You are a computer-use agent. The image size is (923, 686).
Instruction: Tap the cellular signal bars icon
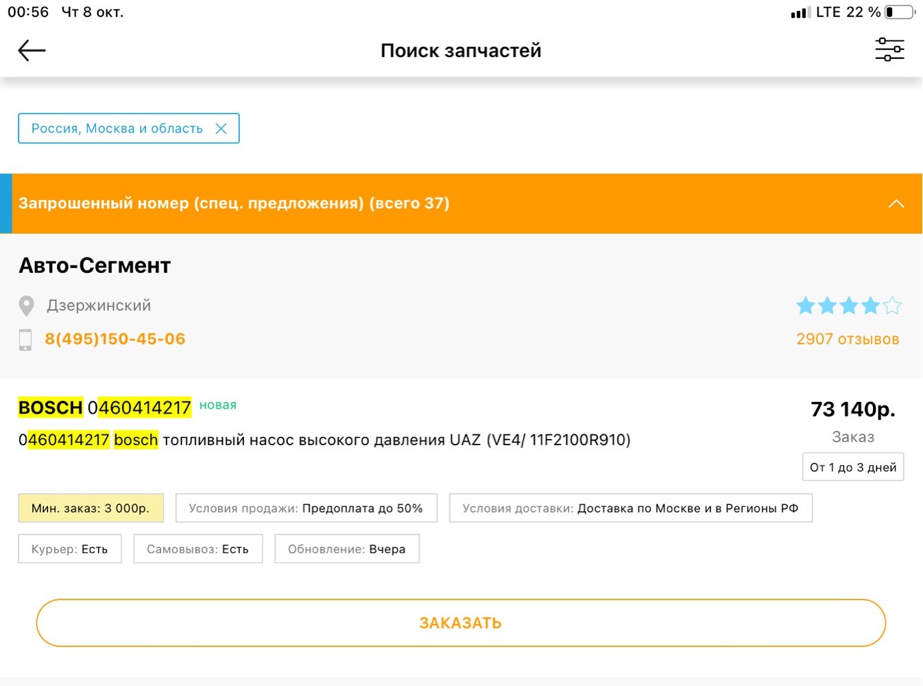pos(800,12)
